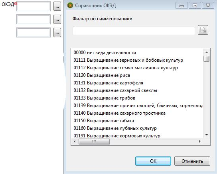
Task: Open the third ellipsis browse button
Action: click(57, 33)
